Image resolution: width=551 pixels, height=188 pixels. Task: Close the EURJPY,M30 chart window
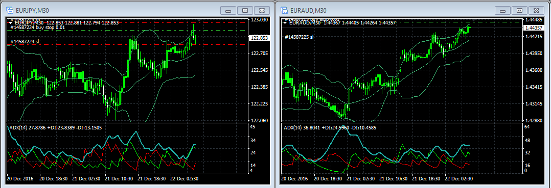[262, 11]
